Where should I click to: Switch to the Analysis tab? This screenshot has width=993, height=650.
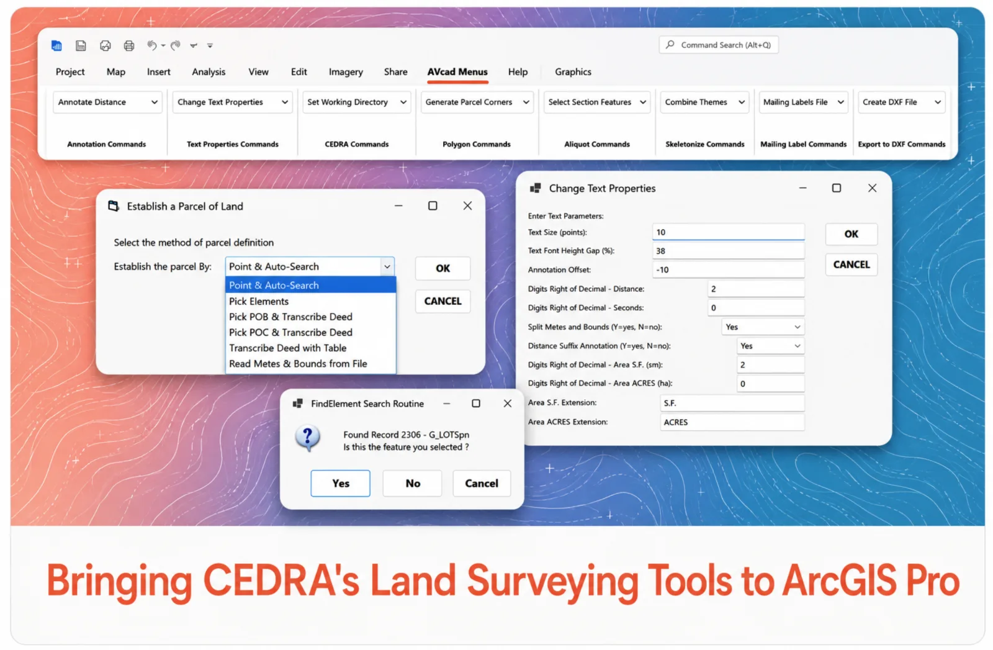coord(209,72)
